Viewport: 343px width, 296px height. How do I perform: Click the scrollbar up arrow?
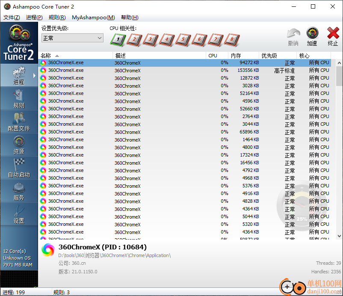(x=339, y=63)
